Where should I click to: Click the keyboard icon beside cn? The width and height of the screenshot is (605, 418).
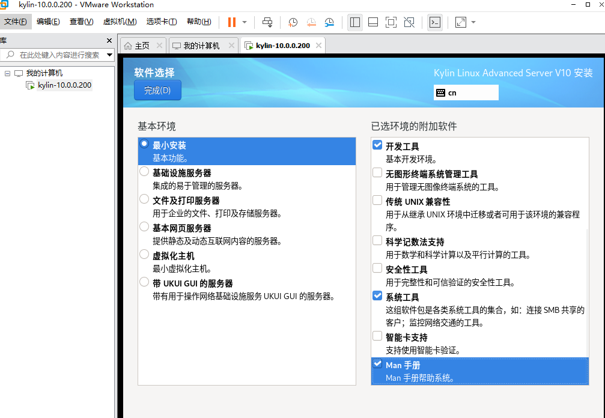(440, 92)
